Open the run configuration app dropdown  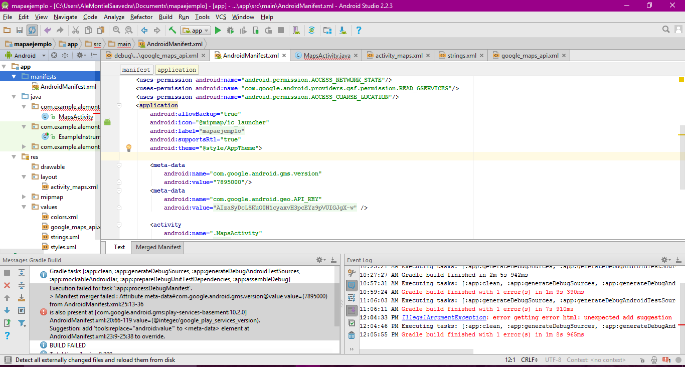[x=196, y=31]
